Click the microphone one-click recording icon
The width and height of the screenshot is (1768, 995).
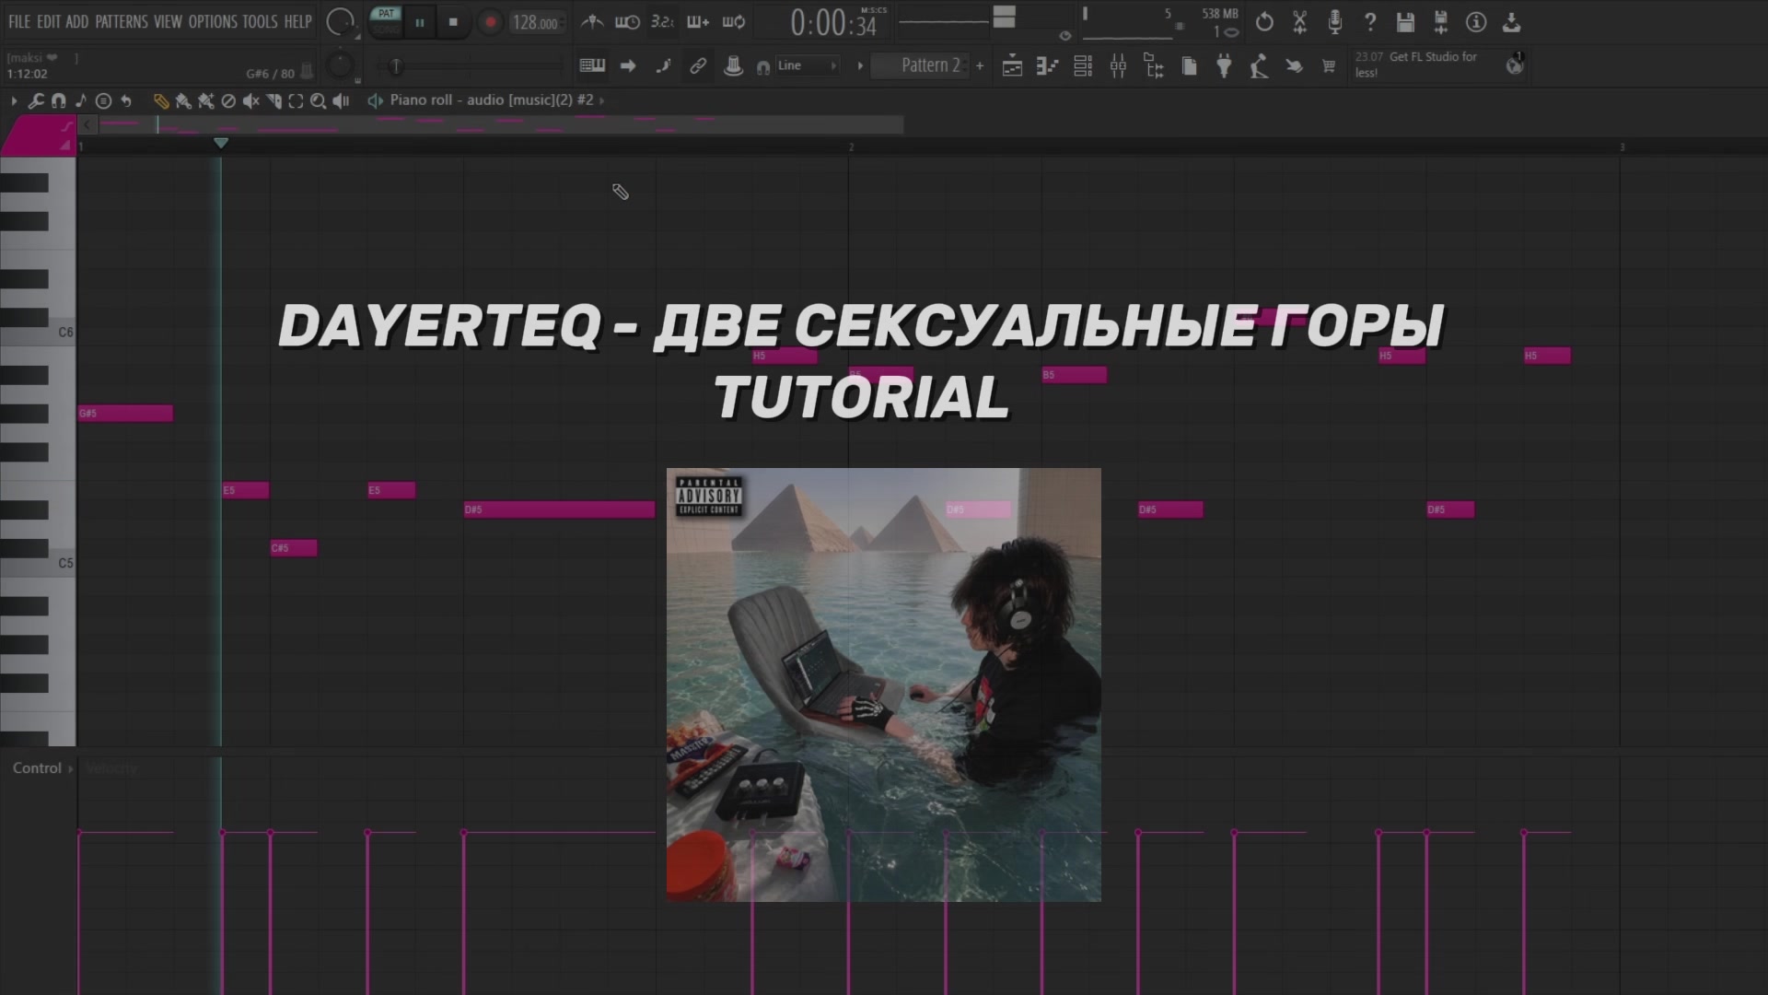tap(1334, 22)
